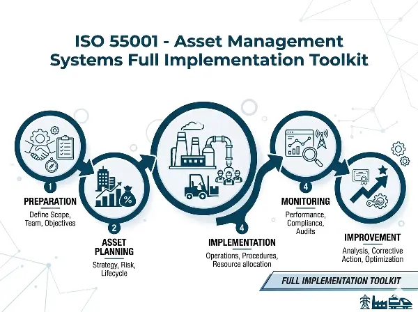This screenshot has height=312, width=418.
Task: Select the smoke cloud above the factory
Action: [x=193, y=125]
